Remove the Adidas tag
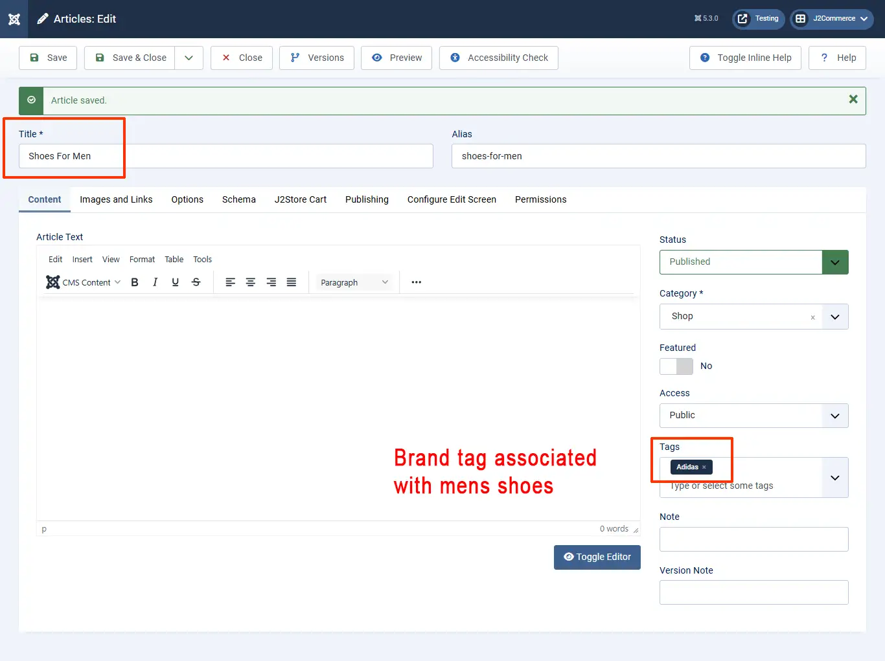The height and width of the screenshot is (661, 885). point(704,467)
